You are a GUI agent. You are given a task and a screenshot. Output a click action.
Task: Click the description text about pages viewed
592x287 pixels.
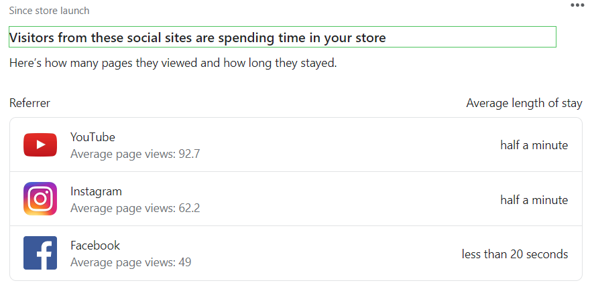[x=173, y=64]
